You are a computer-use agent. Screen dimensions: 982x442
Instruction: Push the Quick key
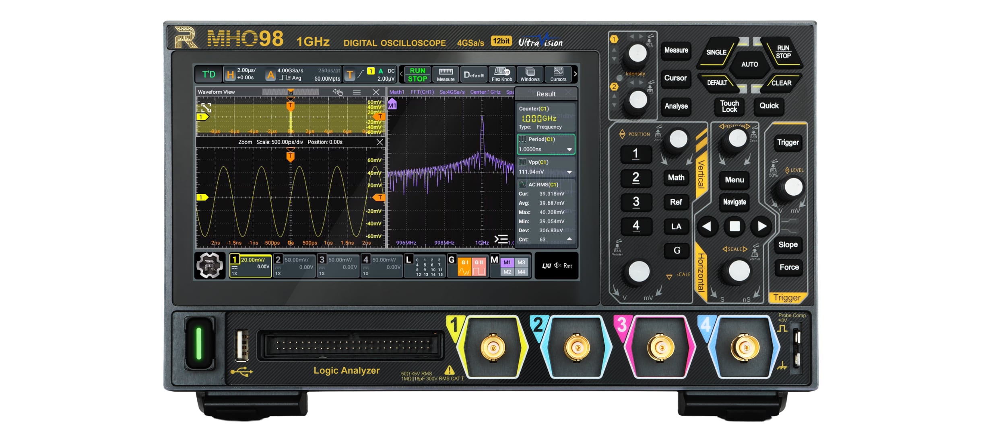pyautogui.click(x=769, y=106)
